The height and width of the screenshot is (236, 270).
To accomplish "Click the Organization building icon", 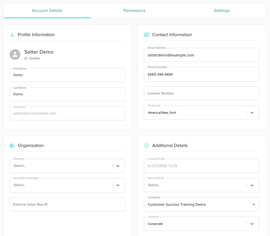I will [12, 146].
